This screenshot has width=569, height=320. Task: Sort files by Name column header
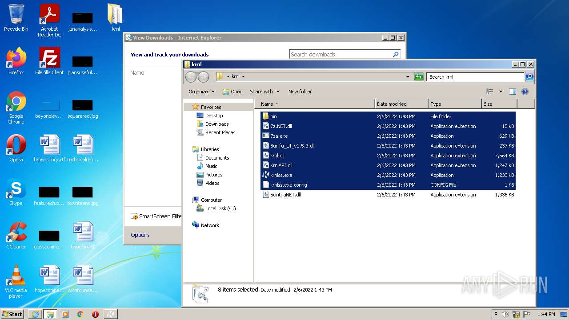315,104
